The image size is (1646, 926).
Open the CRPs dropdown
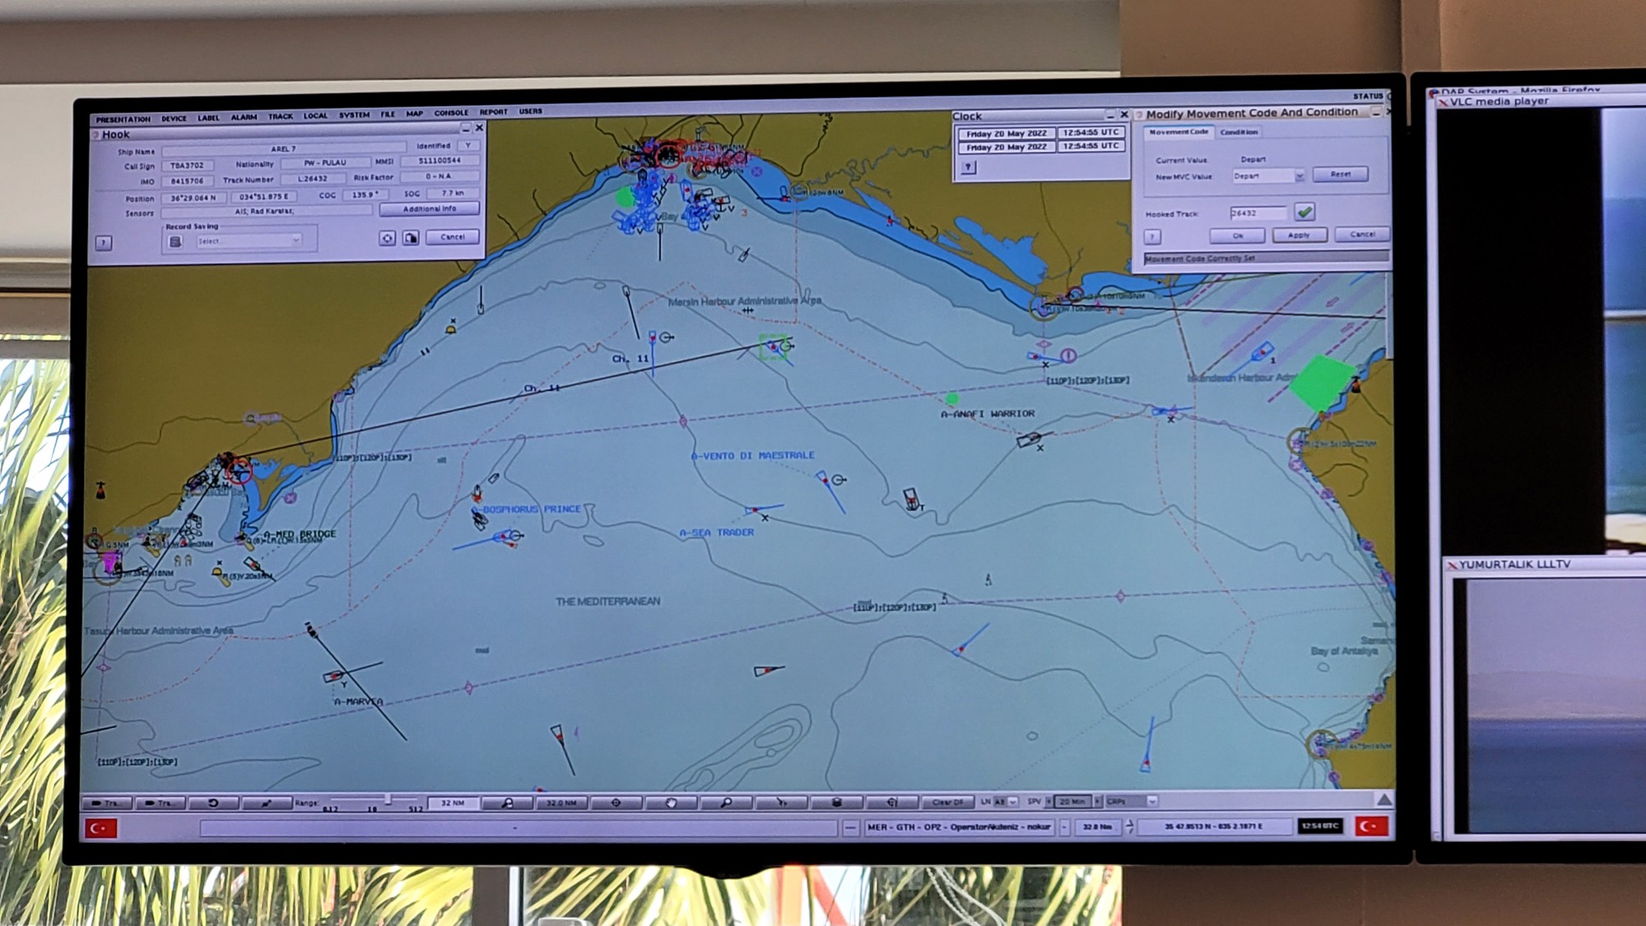click(1132, 801)
